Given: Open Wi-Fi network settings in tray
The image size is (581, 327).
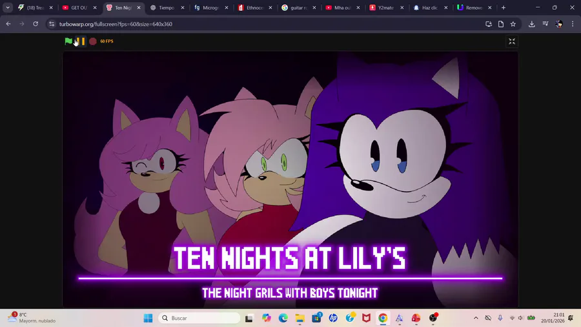Looking at the screenshot, I should tap(512, 318).
